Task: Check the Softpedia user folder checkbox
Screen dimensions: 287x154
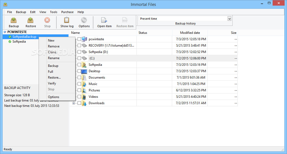Action: click(x=79, y=64)
